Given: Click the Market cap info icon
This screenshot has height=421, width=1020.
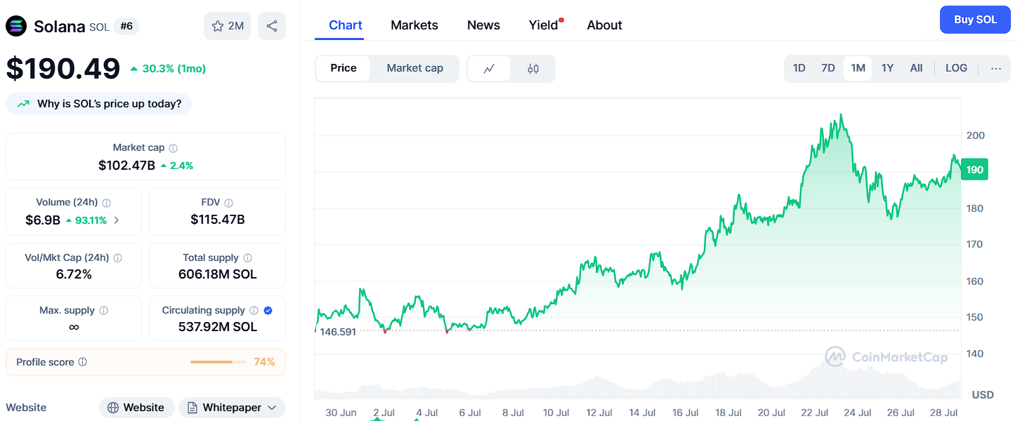Looking at the screenshot, I should click(x=174, y=148).
